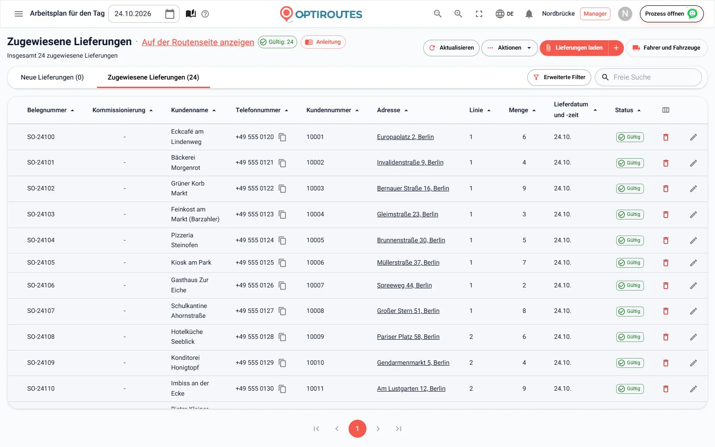Select Zugewiesene Lieferungen (24) tab
This screenshot has height=447, width=715.
[x=153, y=77]
